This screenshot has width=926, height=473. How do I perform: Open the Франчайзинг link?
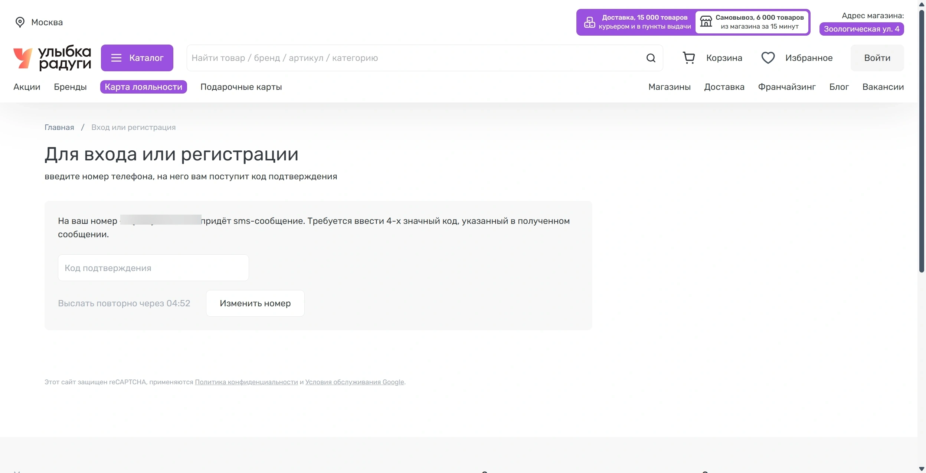tap(787, 87)
